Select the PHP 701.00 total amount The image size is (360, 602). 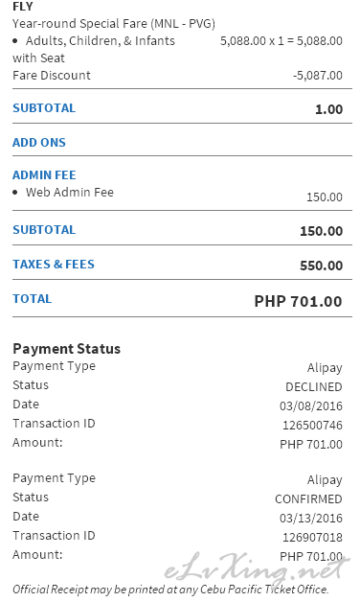click(x=299, y=301)
